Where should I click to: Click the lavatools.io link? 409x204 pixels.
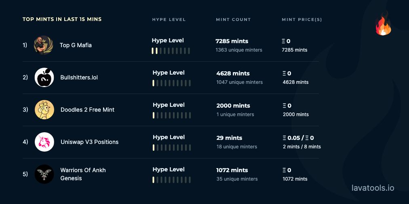pyautogui.click(x=373, y=188)
